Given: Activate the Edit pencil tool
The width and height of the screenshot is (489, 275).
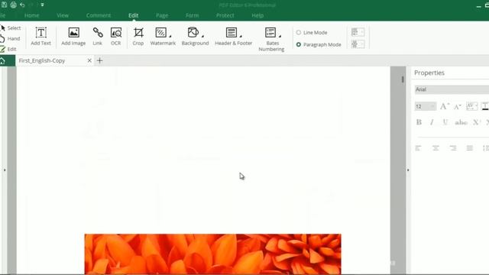Looking at the screenshot, I should (x=8, y=49).
